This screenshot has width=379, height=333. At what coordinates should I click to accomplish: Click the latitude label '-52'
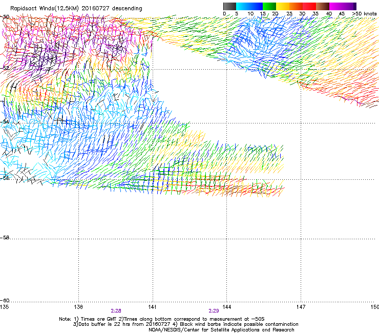coord(5,68)
